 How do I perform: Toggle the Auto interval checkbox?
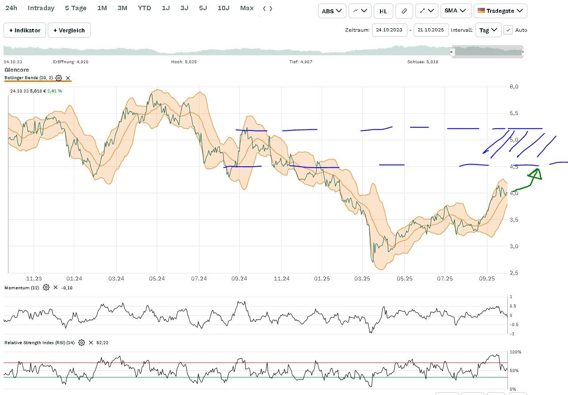pos(508,30)
